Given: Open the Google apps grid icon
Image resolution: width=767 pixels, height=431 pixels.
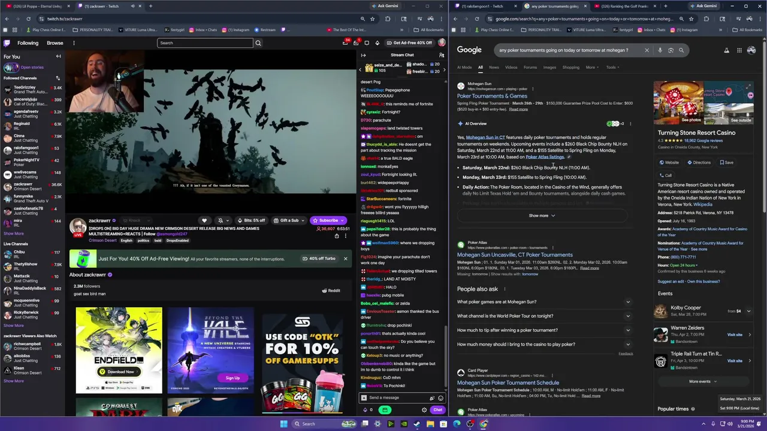Looking at the screenshot, I should point(739,50).
